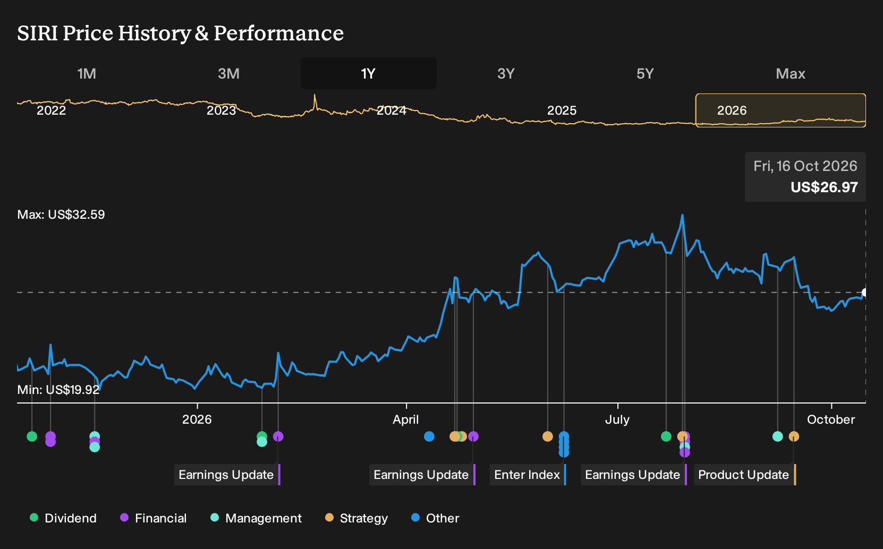Open the Enter Index event label
The height and width of the screenshot is (549, 883).
[x=528, y=475]
